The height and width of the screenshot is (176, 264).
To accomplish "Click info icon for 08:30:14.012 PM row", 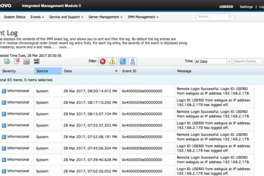I will coord(4,91).
